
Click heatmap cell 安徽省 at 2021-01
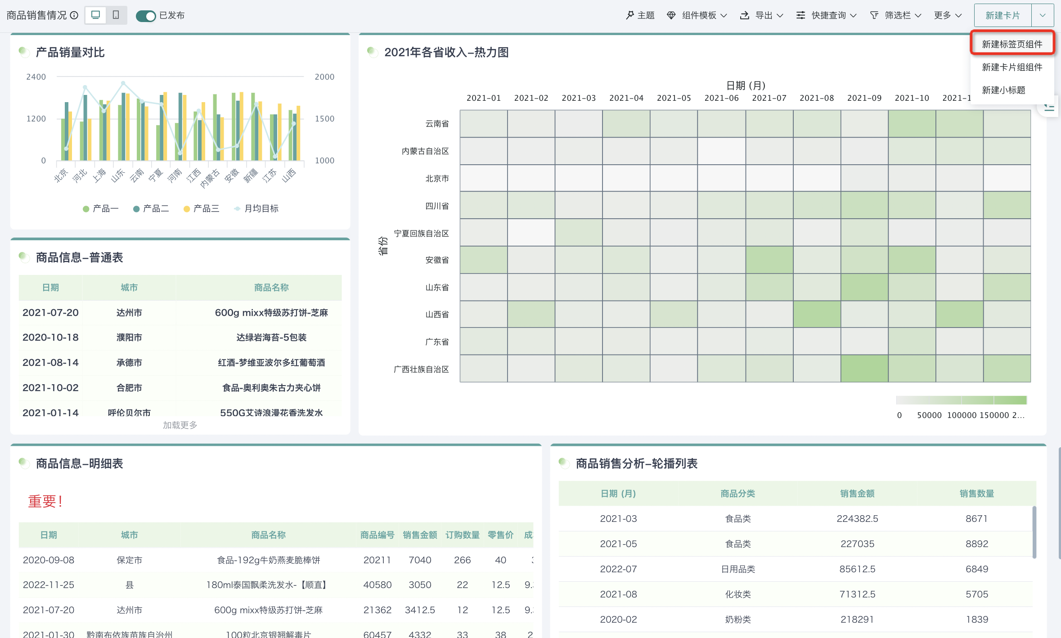484,260
